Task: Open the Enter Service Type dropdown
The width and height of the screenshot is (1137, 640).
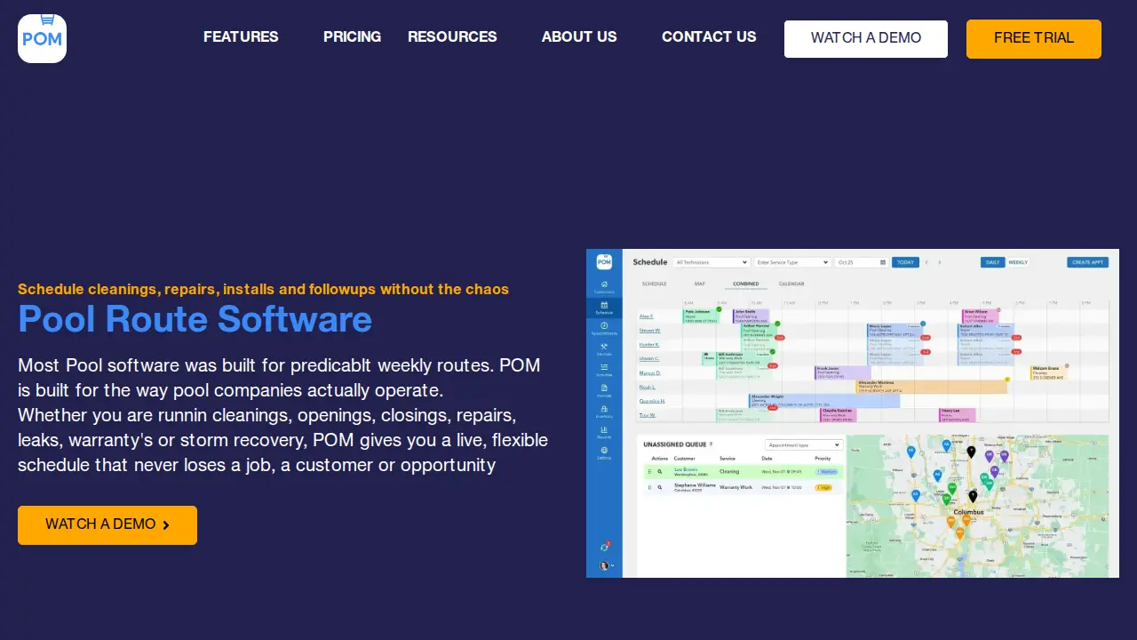Action: [792, 262]
